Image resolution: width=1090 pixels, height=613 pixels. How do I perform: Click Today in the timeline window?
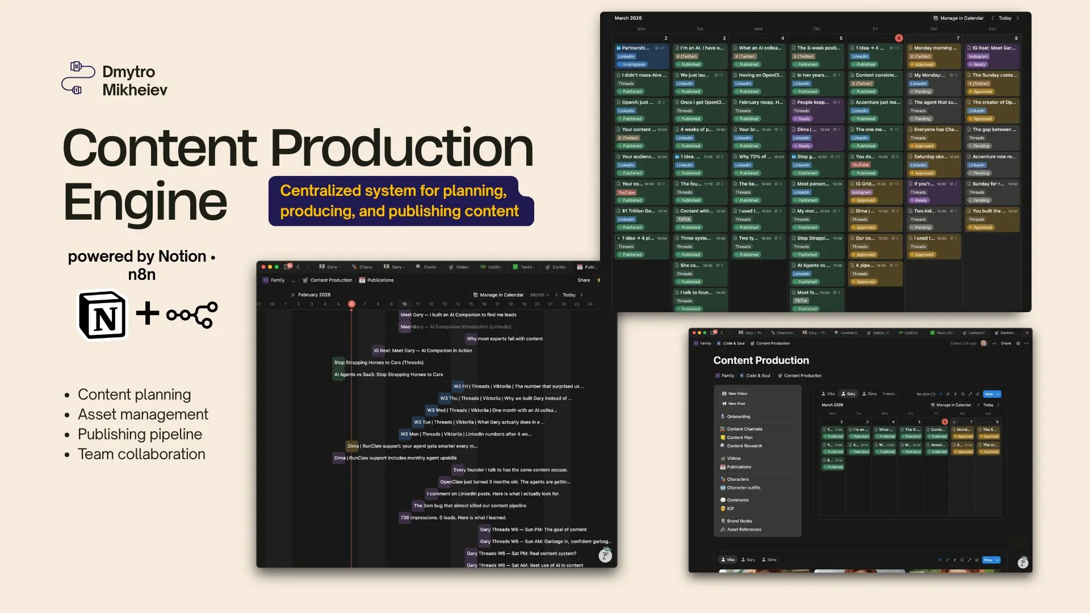(x=569, y=295)
